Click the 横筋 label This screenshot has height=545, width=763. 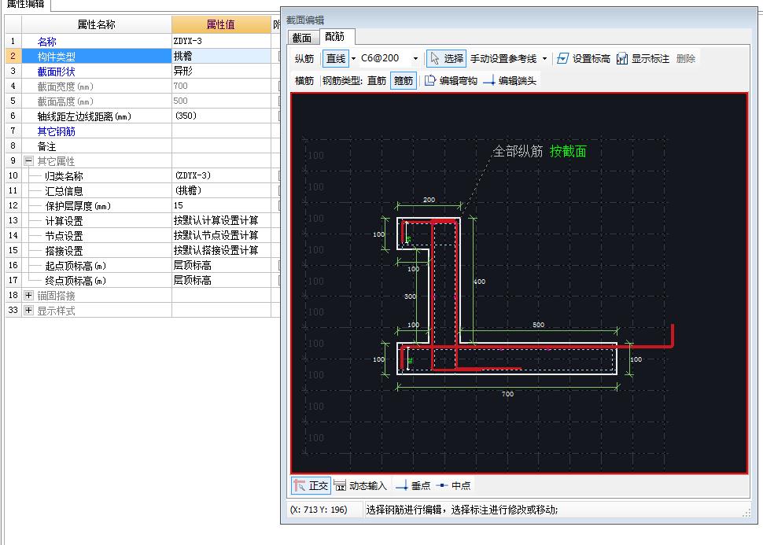pos(304,81)
